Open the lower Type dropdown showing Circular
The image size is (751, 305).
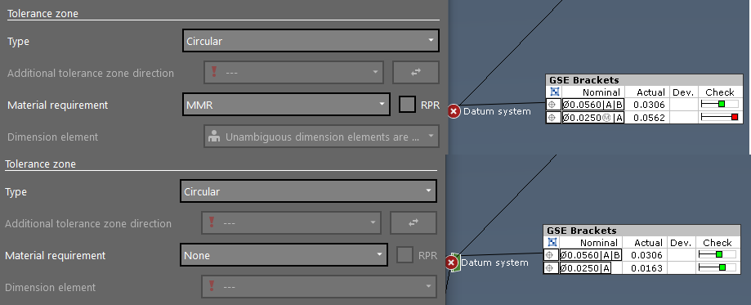coord(308,191)
